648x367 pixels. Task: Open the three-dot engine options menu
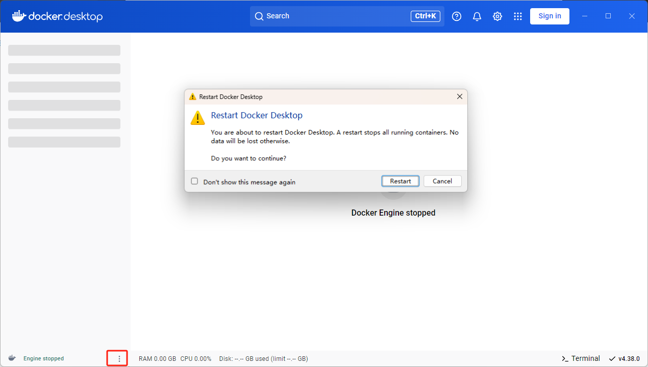(119, 358)
